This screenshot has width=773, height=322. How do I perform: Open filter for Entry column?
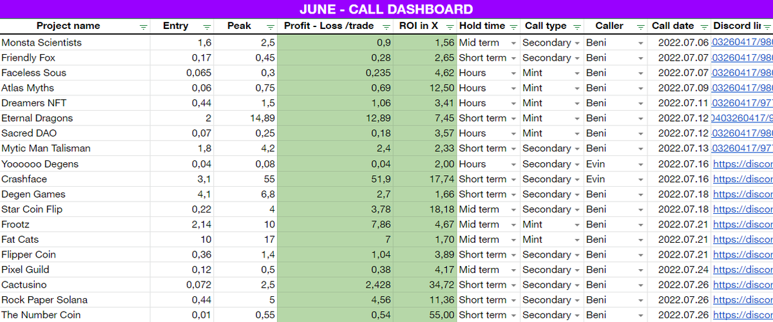(x=207, y=27)
